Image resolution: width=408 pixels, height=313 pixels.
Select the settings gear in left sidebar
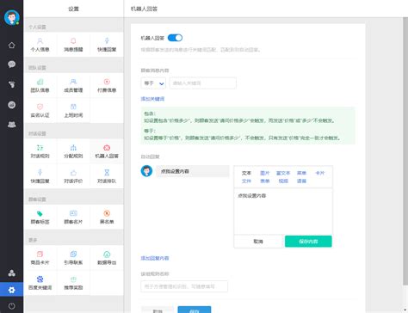(11, 290)
